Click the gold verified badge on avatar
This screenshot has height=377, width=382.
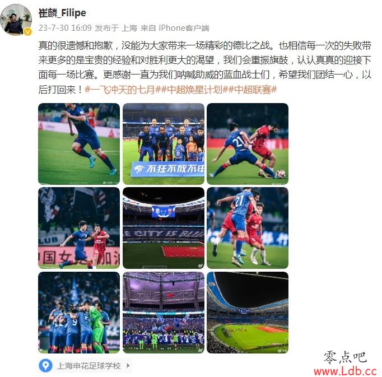[x=28, y=32]
